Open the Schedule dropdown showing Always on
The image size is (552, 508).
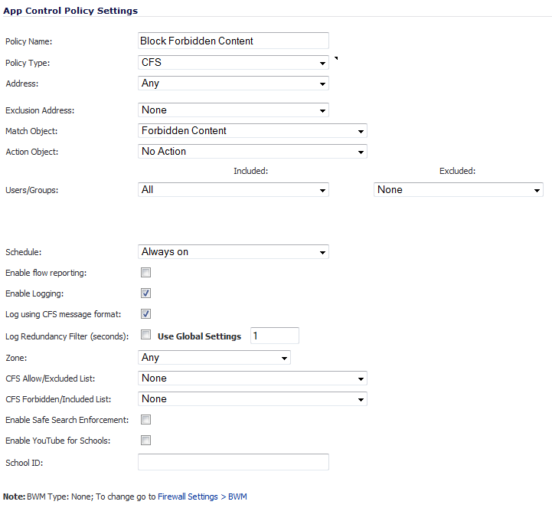(234, 252)
